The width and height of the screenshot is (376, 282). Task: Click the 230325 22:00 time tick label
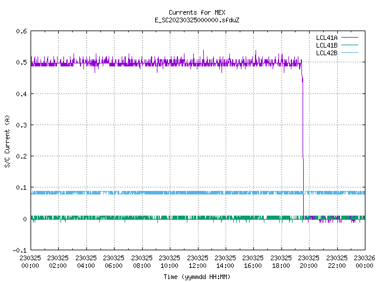337,262
